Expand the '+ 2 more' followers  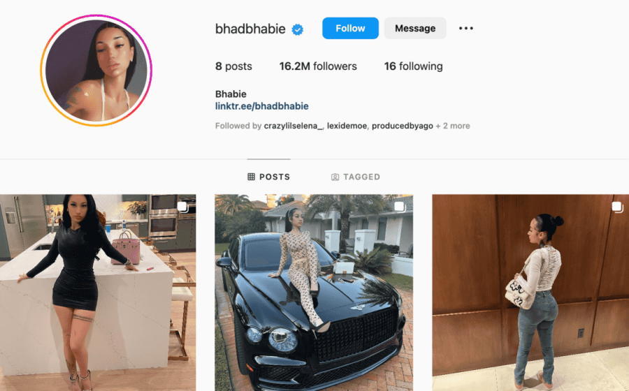tap(453, 126)
